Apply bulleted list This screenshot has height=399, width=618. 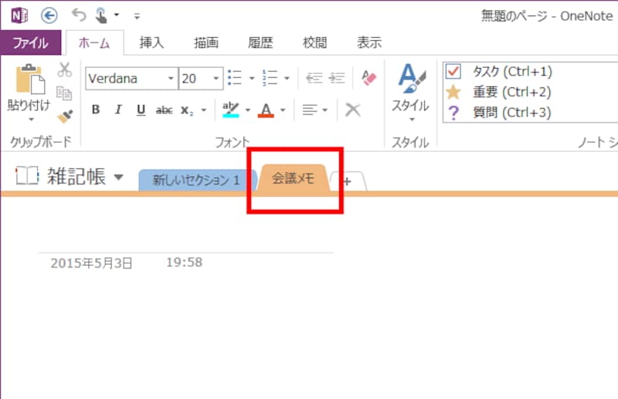click(x=235, y=78)
